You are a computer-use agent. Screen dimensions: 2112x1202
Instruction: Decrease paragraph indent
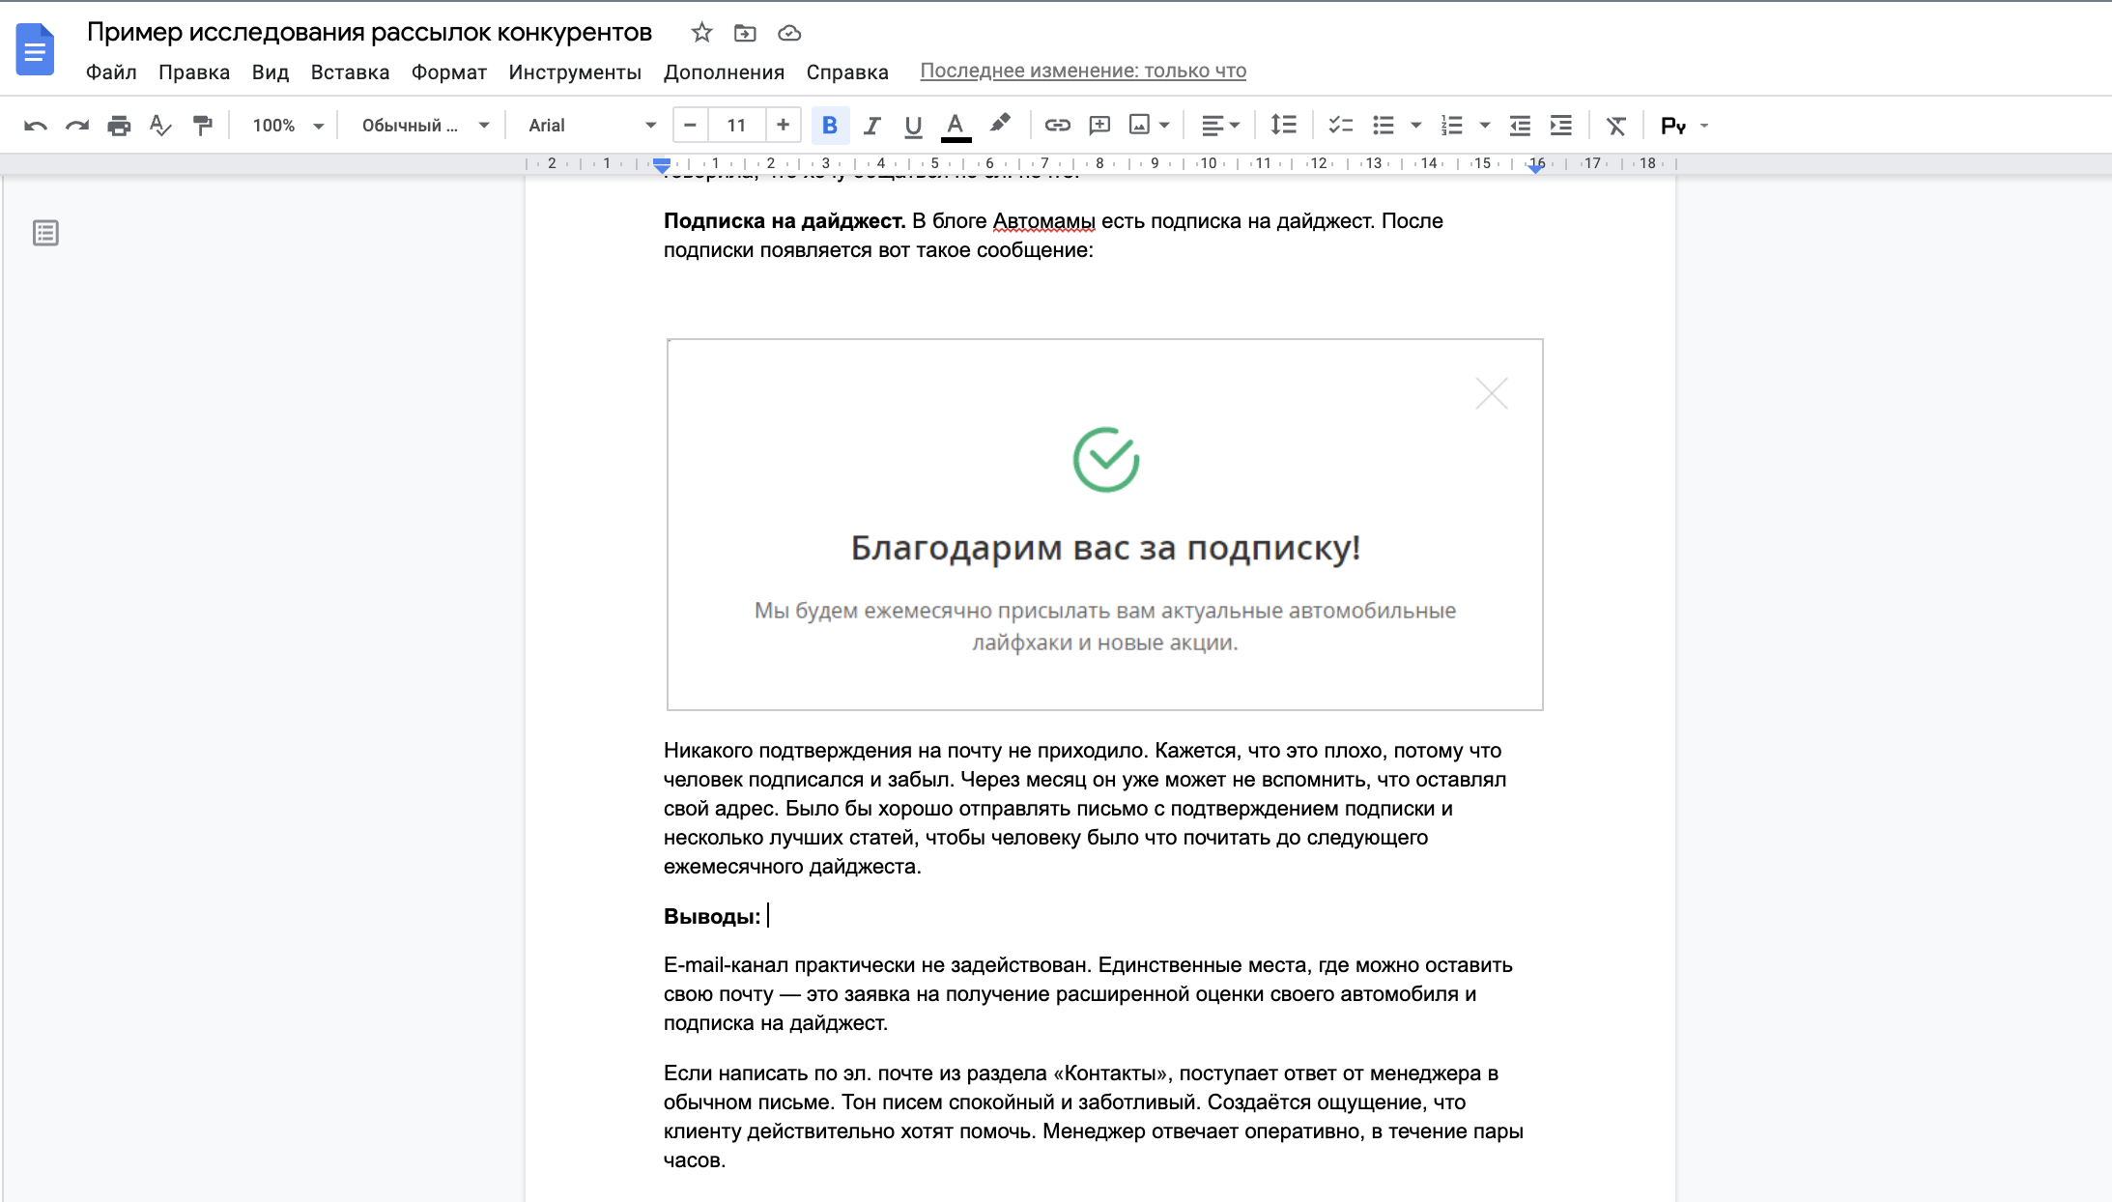1520,126
